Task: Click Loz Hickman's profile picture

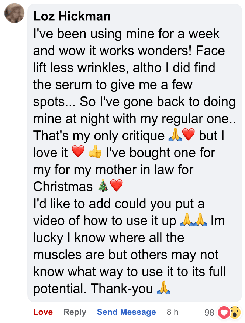Action: click(14, 13)
